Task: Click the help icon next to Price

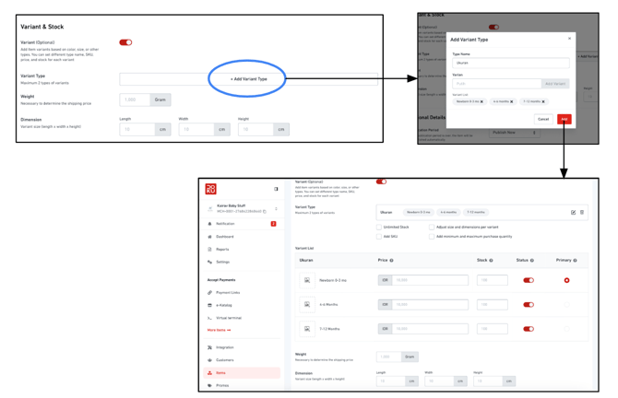Action: tap(392, 261)
